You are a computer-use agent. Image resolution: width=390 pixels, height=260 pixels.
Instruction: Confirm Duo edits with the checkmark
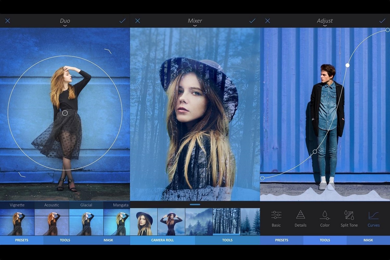point(122,21)
